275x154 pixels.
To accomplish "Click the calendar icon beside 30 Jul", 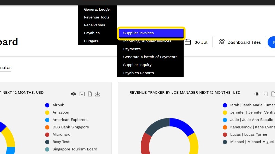I will (188, 42).
